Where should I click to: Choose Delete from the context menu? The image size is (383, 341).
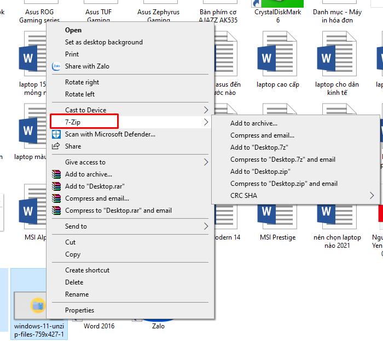pyautogui.click(x=130, y=282)
